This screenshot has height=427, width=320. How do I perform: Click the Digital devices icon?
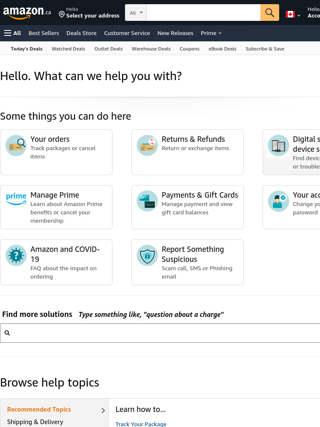[278, 146]
